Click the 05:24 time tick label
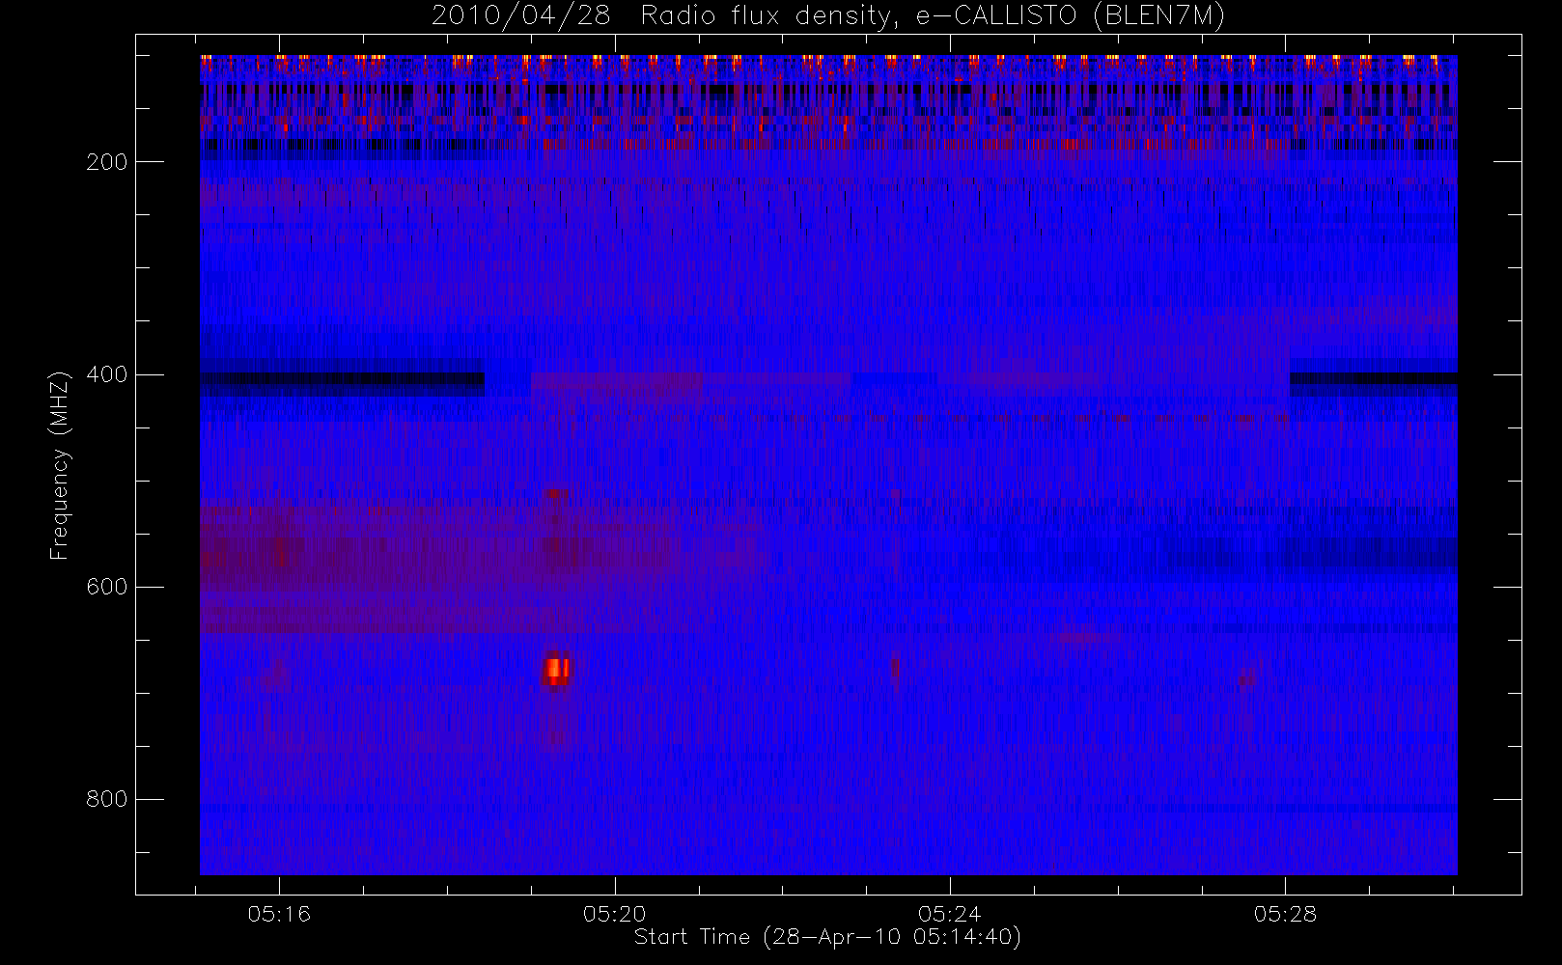Image resolution: width=1562 pixels, height=965 pixels. click(x=950, y=914)
